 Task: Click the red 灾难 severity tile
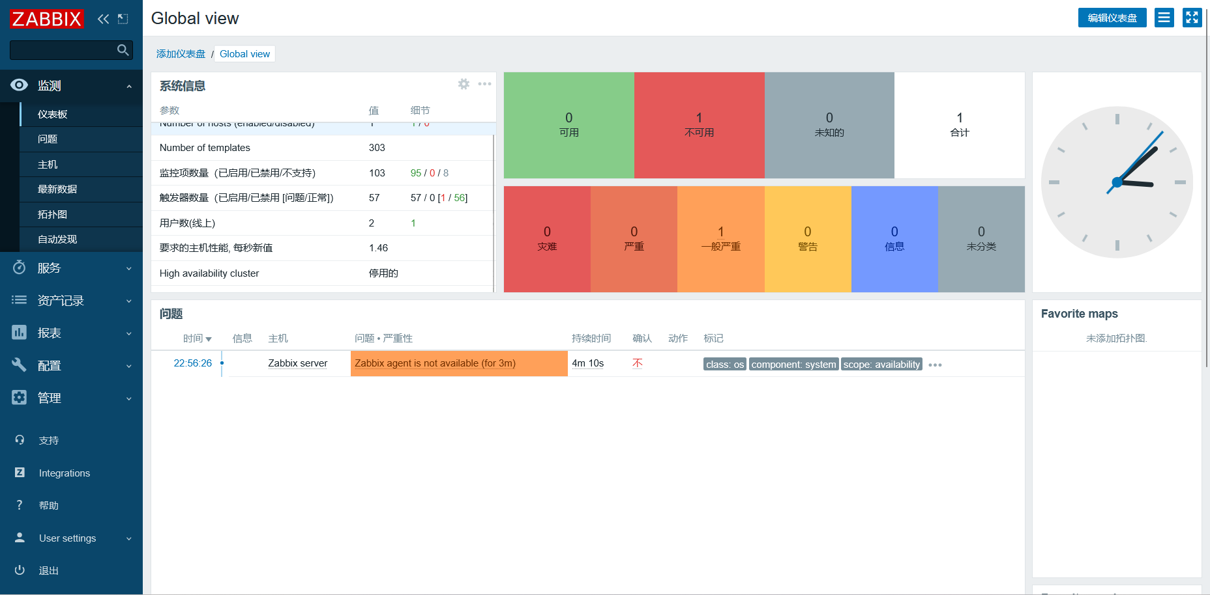coord(547,239)
